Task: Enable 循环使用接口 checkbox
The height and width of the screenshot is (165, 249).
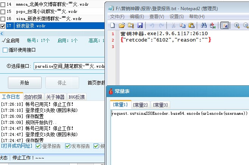Action: (5, 50)
